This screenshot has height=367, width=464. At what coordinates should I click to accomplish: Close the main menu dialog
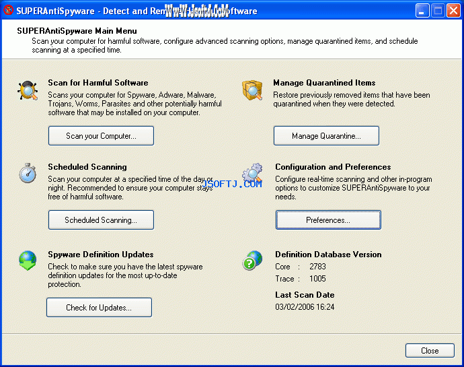coord(430,351)
